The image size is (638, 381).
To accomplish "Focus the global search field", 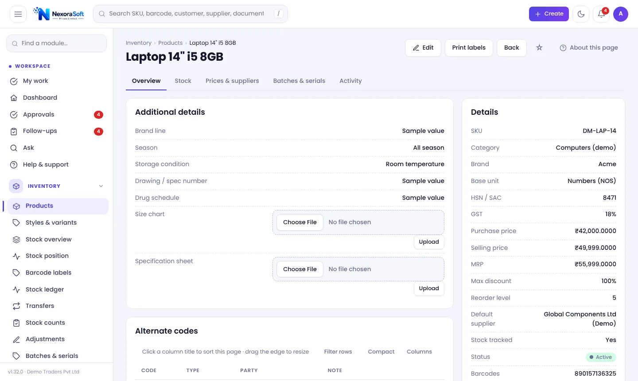I will point(191,14).
